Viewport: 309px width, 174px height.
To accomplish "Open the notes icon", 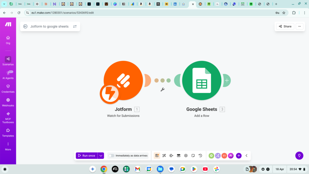I will click(193, 156).
